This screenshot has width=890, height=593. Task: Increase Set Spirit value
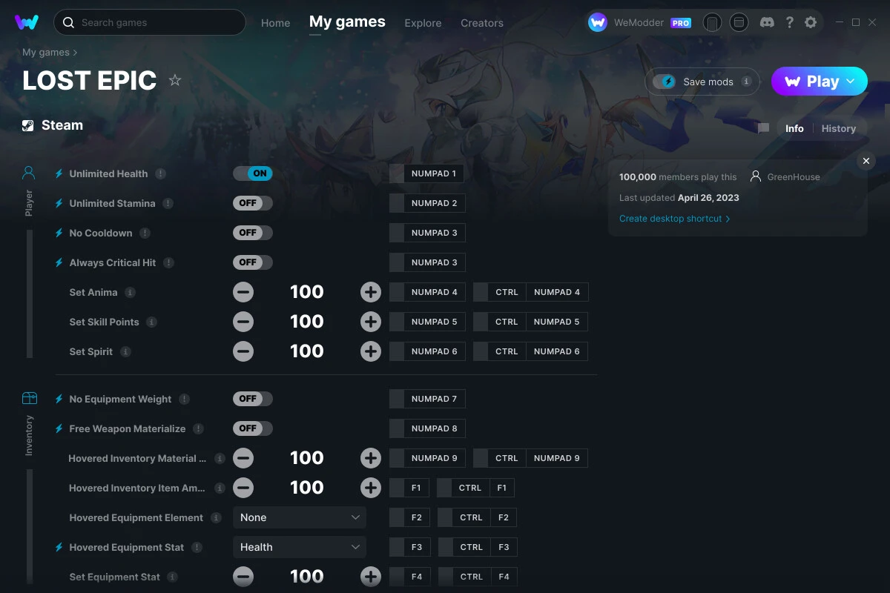pos(371,351)
